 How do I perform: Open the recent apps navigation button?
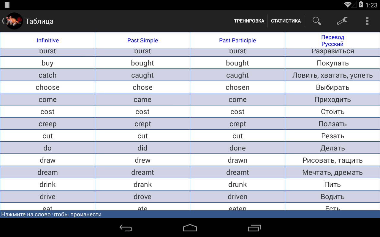click(254, 228)
